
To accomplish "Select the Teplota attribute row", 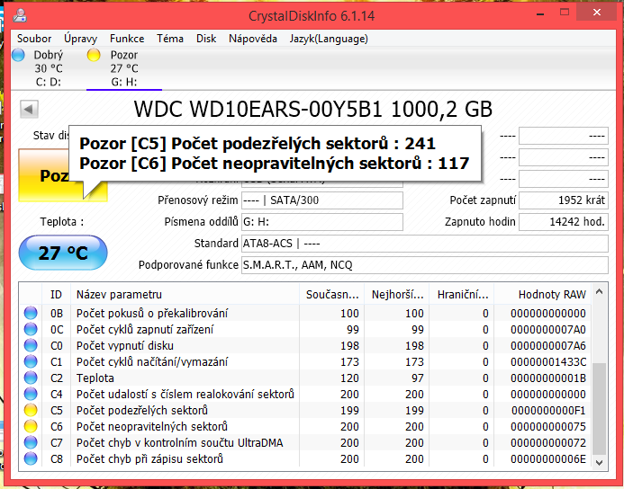I will point(305,378).
